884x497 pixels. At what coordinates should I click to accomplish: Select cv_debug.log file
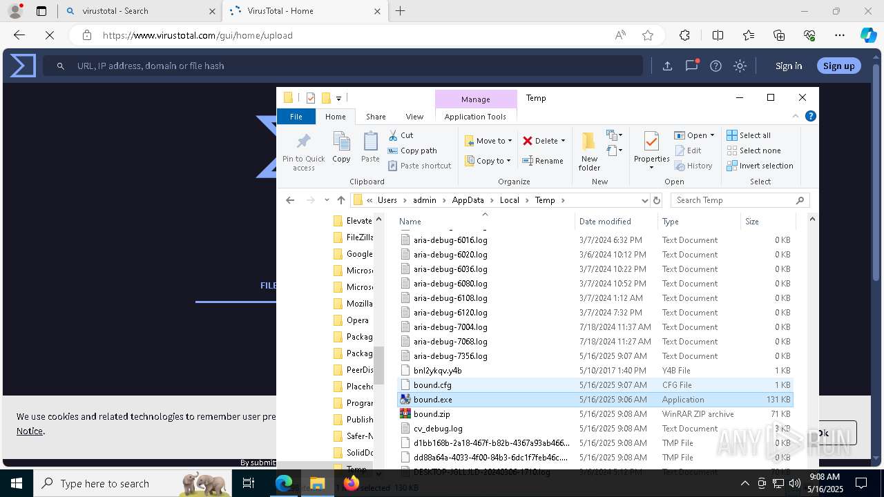(x=595, y=429)
